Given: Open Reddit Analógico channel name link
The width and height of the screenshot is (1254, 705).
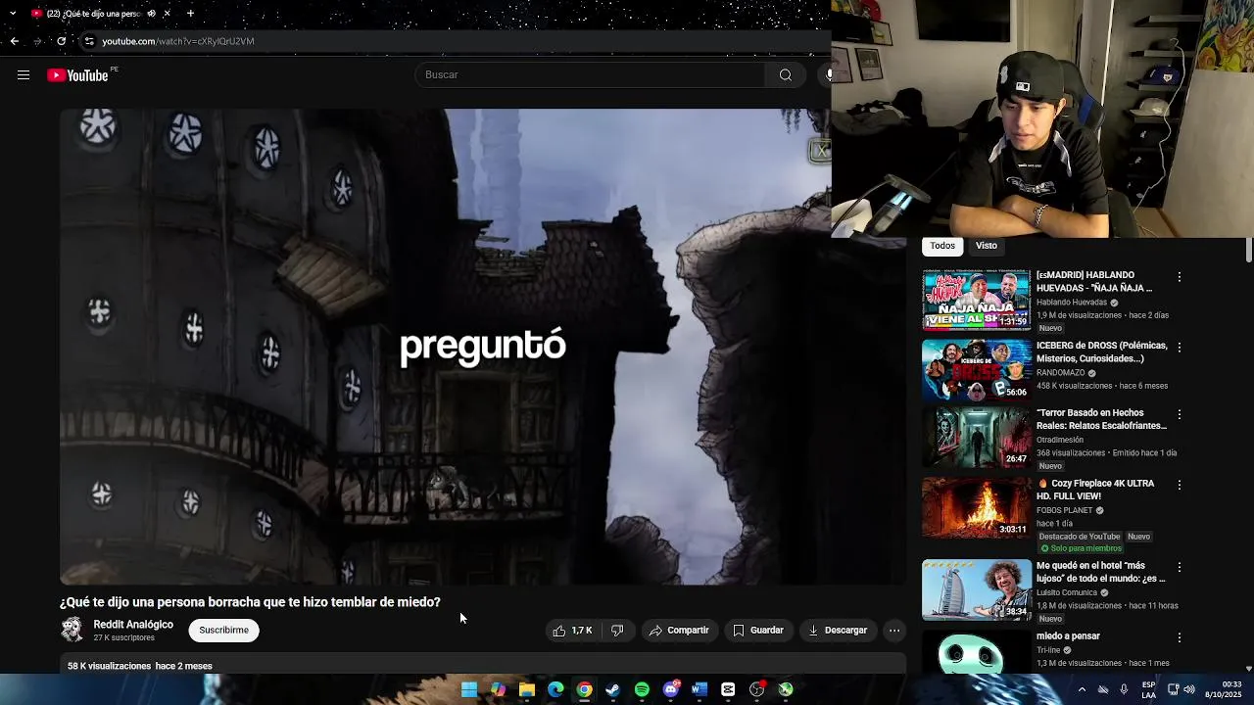Looking at the screenshot, I should 133,625.
